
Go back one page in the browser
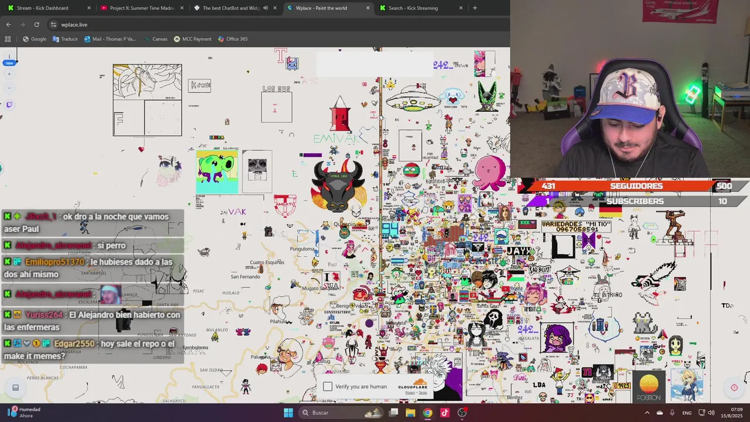pos(8,25)
